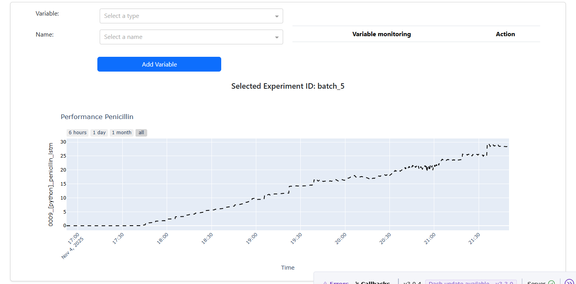The height and width of the screenshot is (284, 576).
Task: Click the Action column header
Action: (x=505, y=34)
